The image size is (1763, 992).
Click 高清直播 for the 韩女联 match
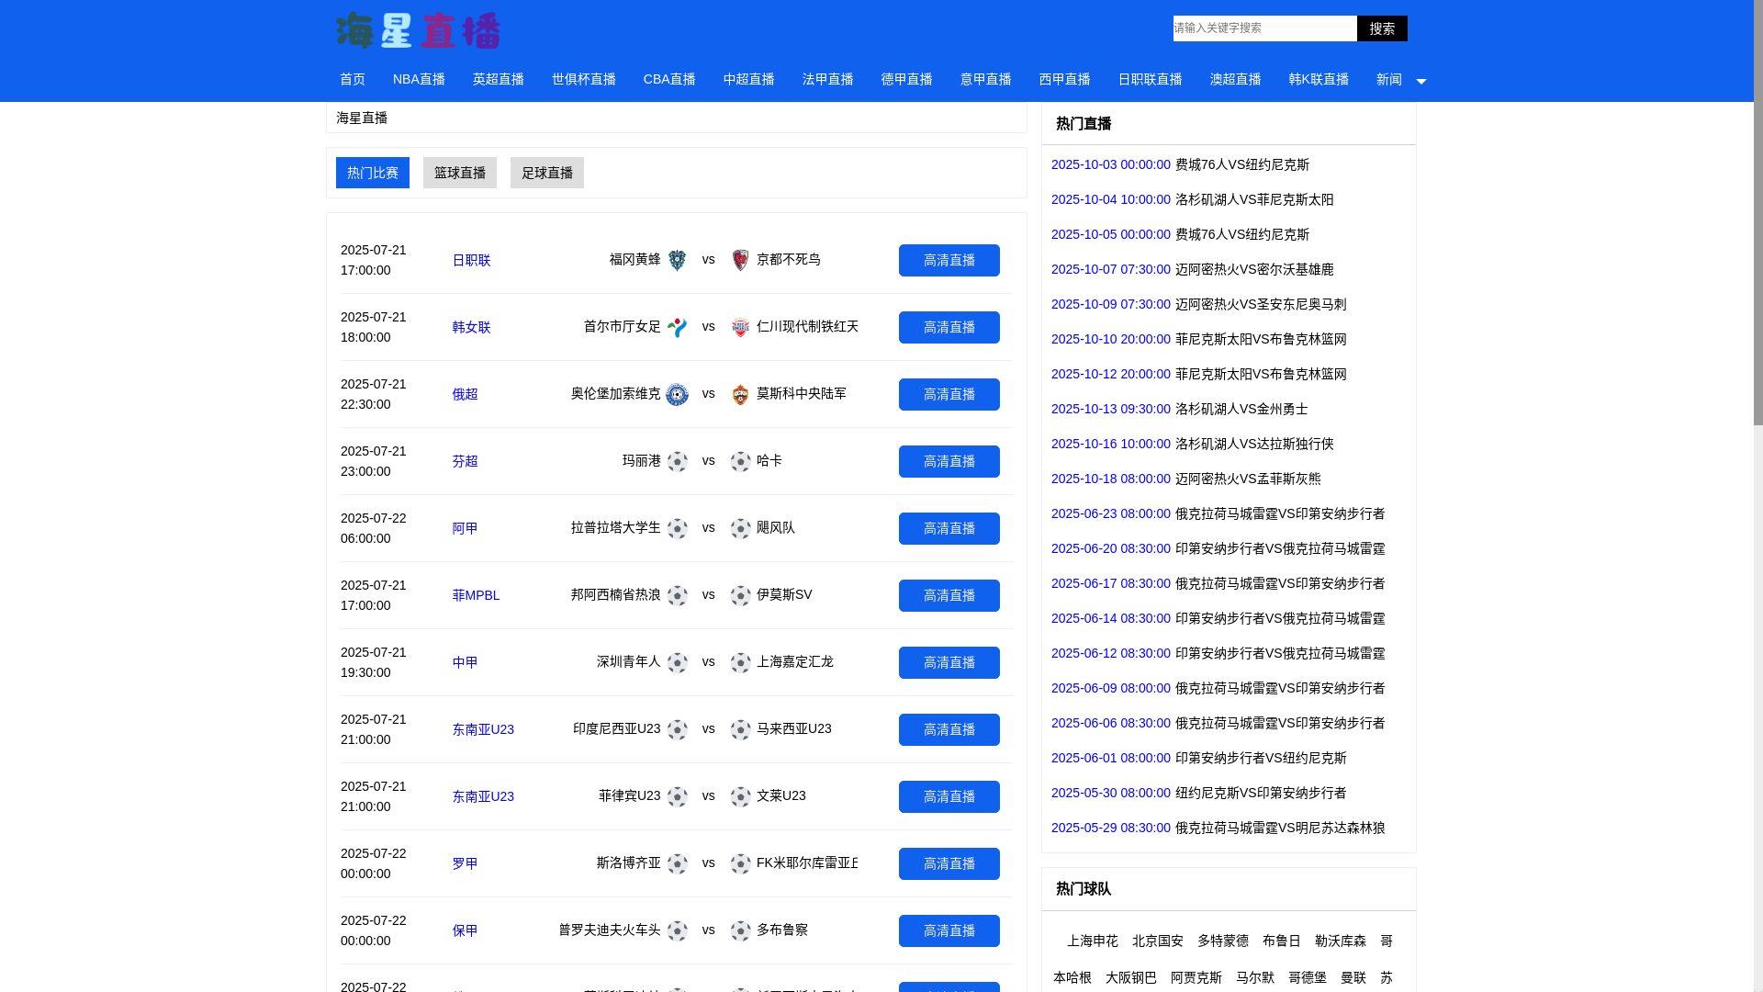949,327
